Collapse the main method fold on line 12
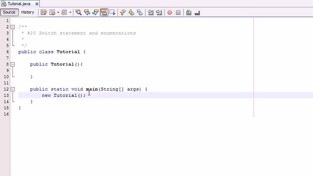This screenshot has height=176, width=313. pyautogui.click(x=13, y=89)
